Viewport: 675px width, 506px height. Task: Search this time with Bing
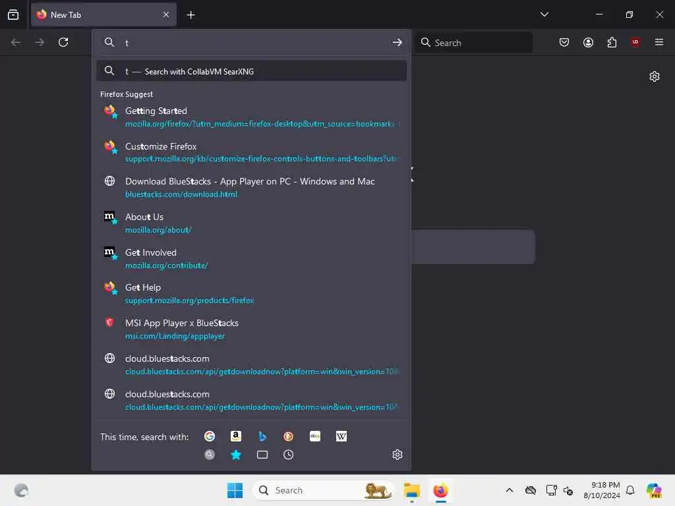pos(262,436)
